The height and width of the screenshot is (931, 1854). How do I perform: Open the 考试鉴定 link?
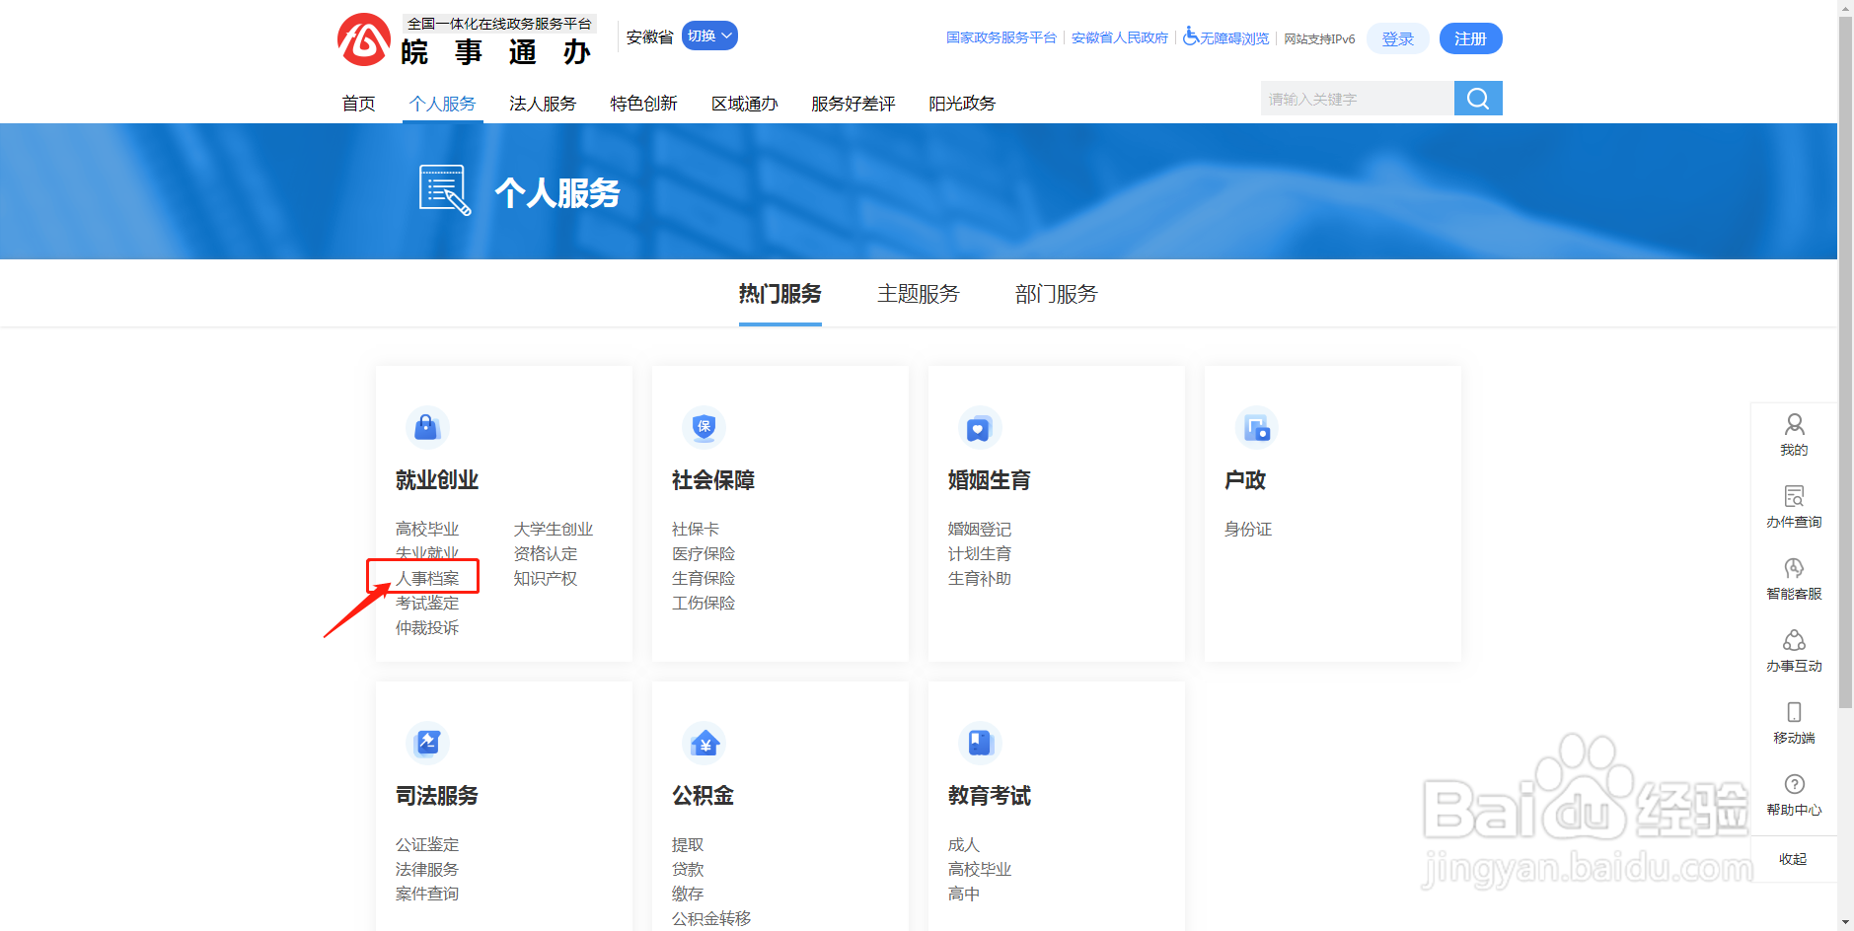[x=427, y=603]
